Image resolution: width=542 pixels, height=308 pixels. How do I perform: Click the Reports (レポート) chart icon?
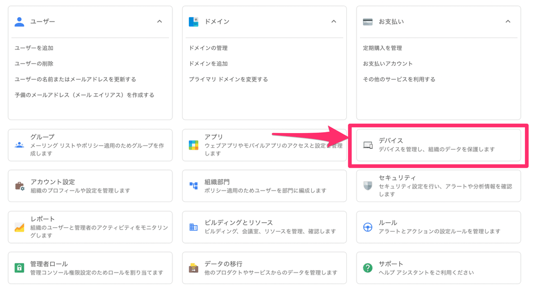[x=19, y=227]
